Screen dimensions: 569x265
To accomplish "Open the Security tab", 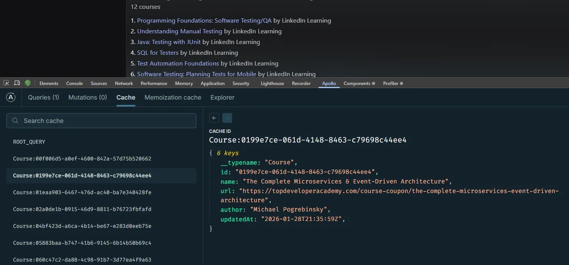I will coord(241,83).
